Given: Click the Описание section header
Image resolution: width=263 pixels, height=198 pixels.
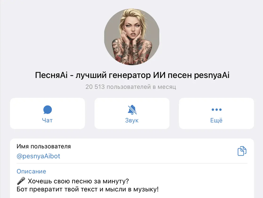Looking at the screenshot, I should click(x=31, y=171).
